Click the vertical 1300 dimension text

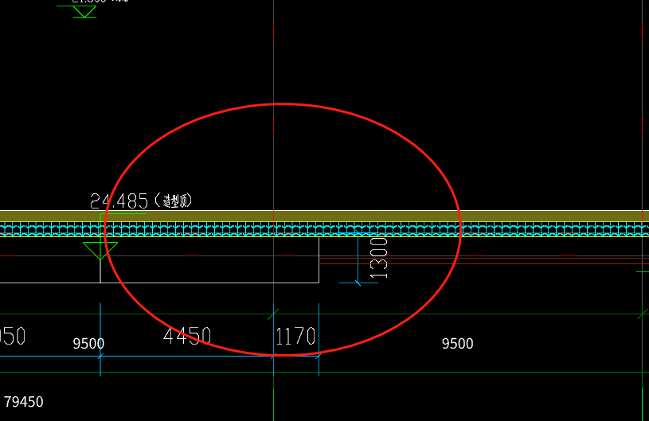pos(378,258)
